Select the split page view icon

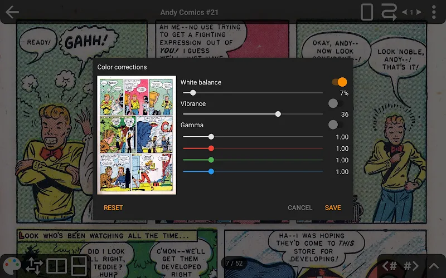[x=80, y=266]
